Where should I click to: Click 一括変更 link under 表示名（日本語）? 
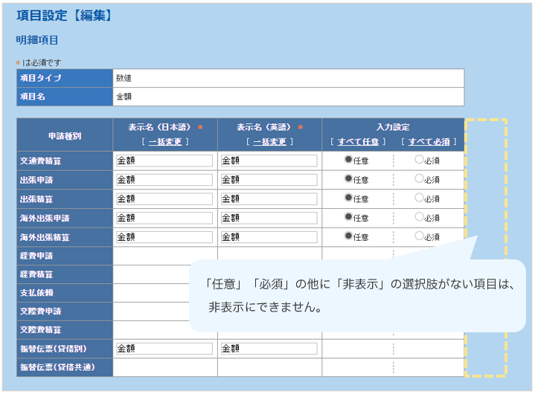click(165, 142)
